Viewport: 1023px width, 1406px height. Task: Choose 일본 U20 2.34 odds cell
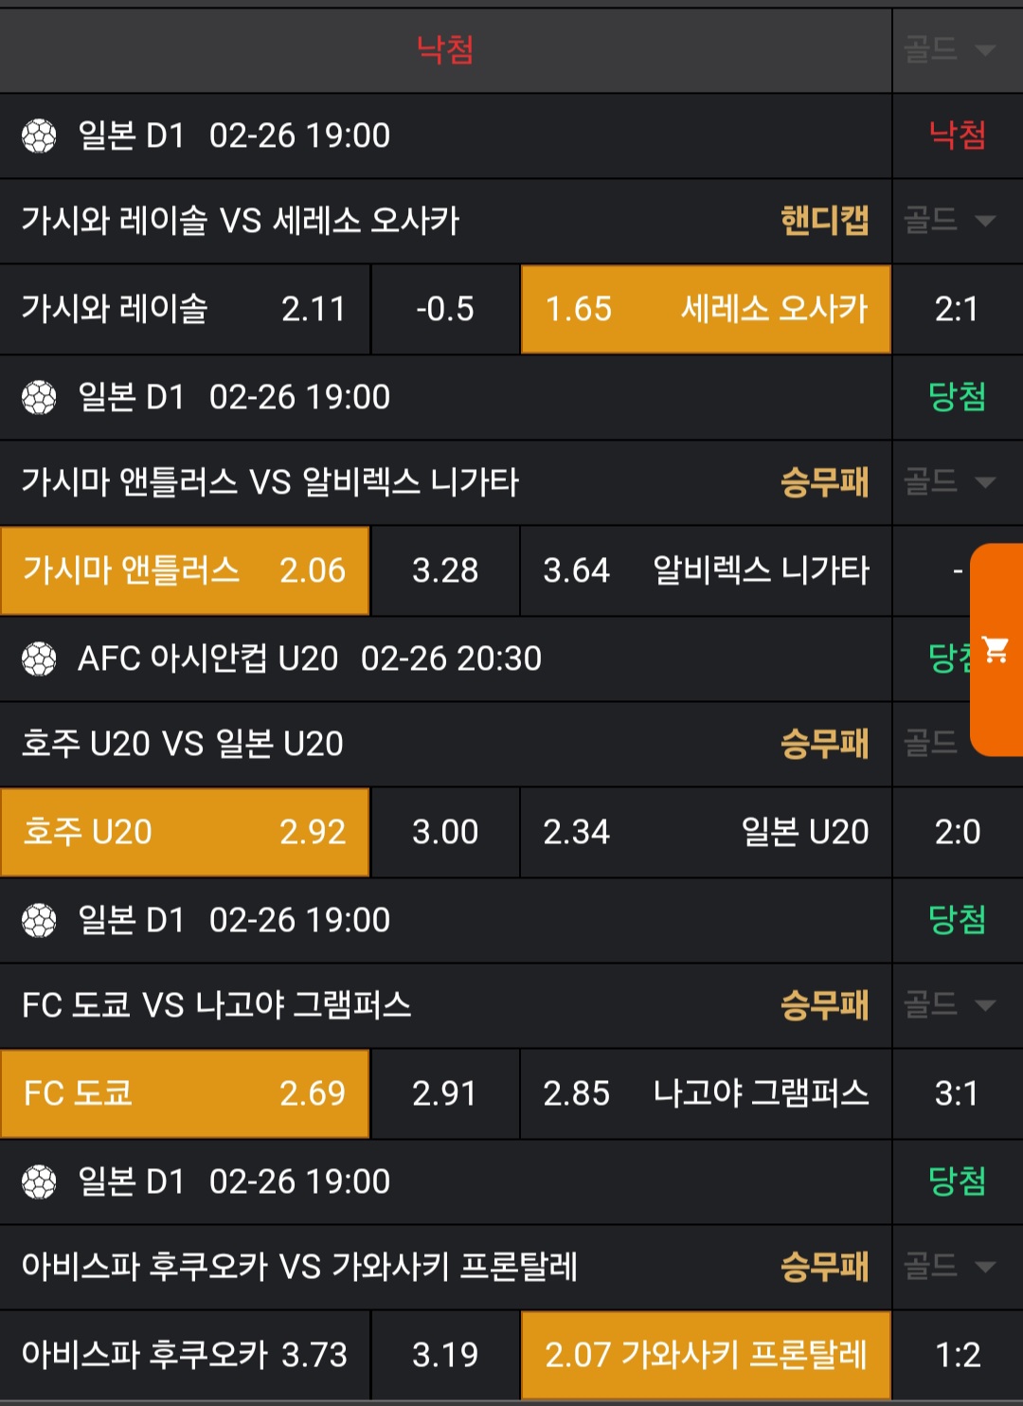coord(706,833)
